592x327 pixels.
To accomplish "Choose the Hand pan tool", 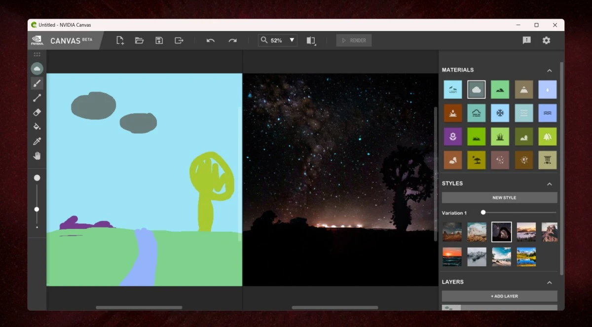I will (37, 156).
